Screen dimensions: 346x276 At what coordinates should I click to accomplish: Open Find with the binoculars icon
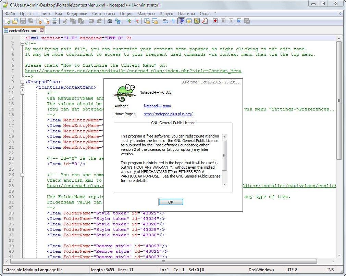point(110,21)
